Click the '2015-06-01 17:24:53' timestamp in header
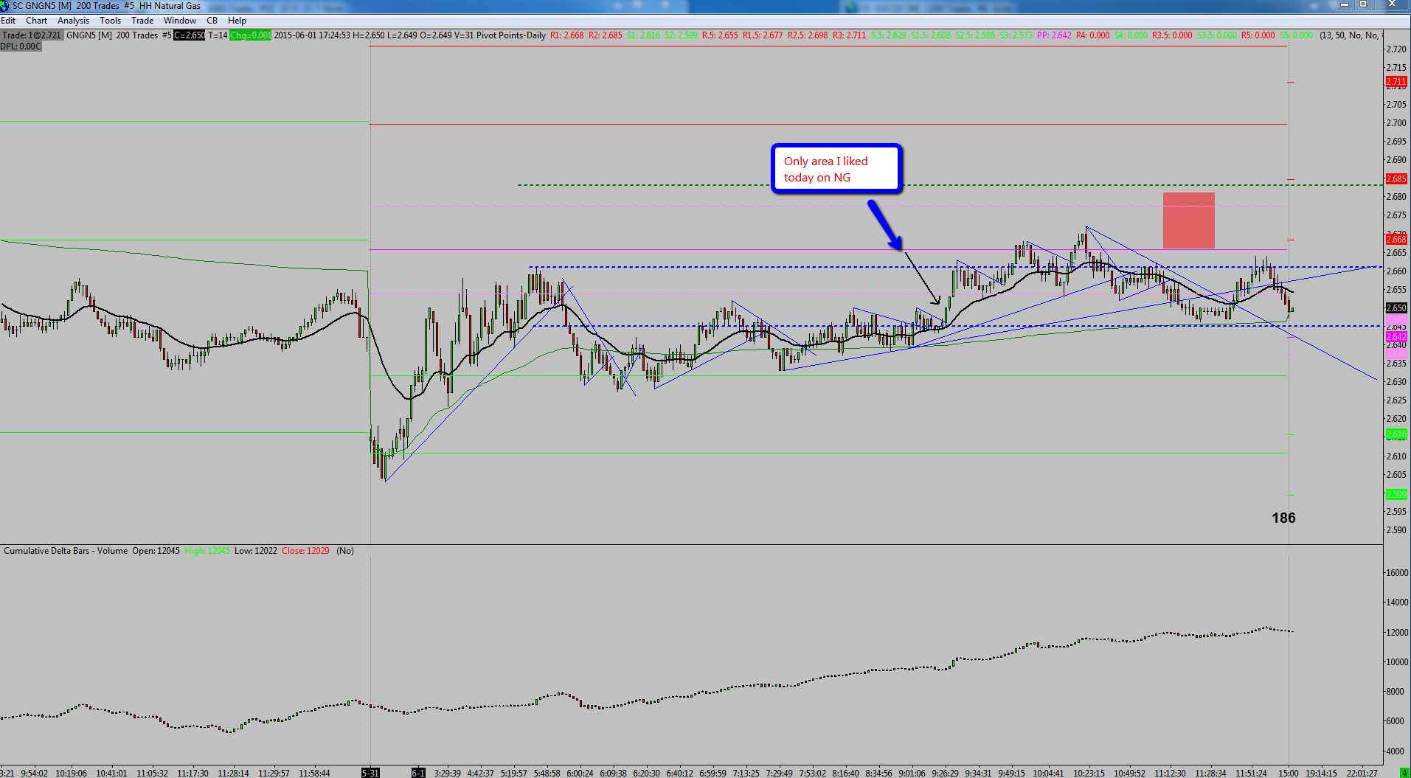The height and width of the screenshot is (778, 1411). point(312,35)
